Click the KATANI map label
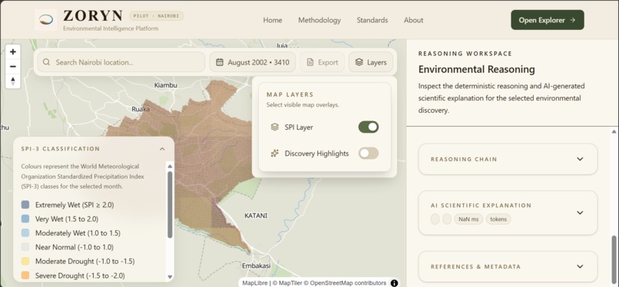The image size is (619, 287). coord(256,216)
